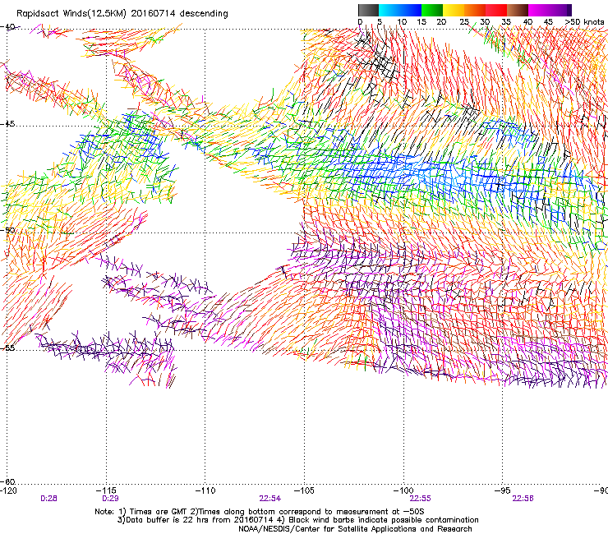
Task: Click the '-105' longitude axis label
Action: tap(304, 490)
